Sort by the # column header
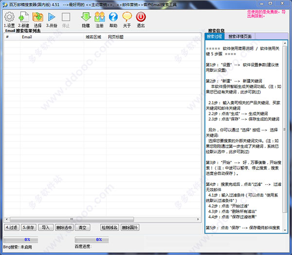The width and height of the screenshot is (292, 255). [12, 37]
